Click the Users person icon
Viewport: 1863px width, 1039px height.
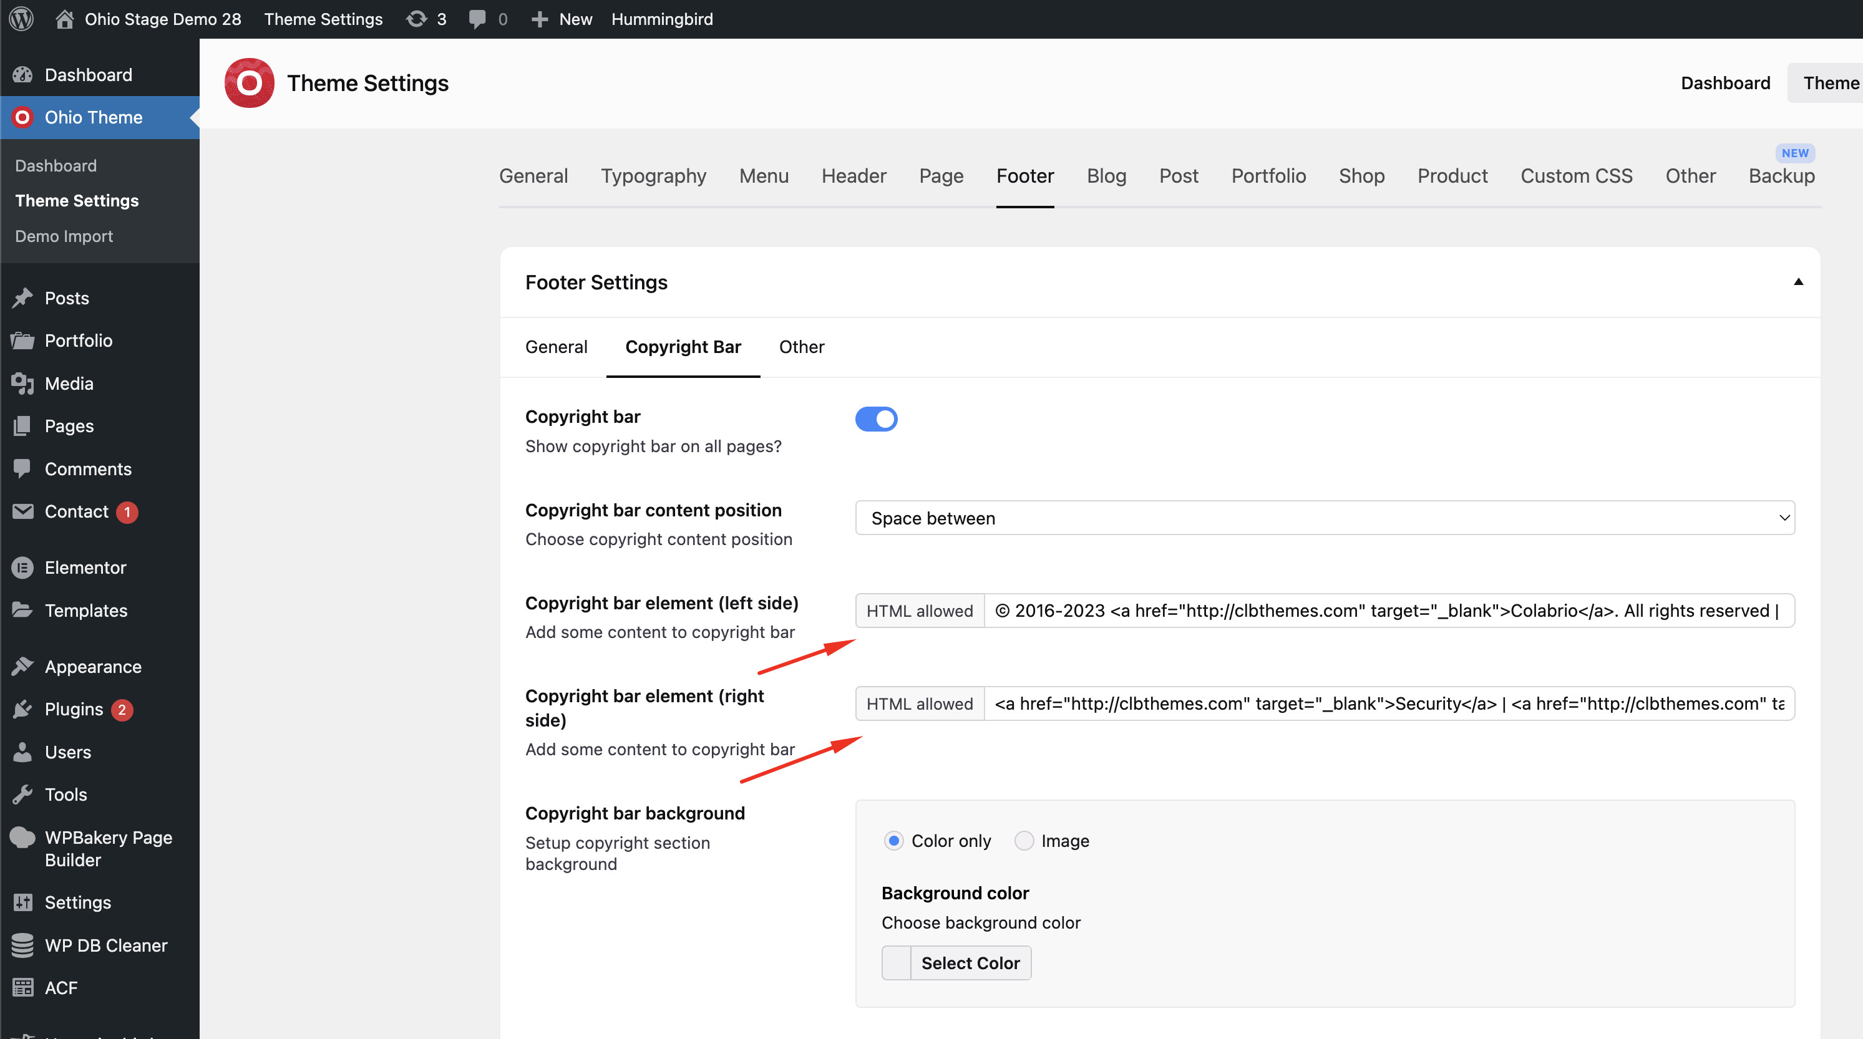pyautogui.click(x=22, y=752)
